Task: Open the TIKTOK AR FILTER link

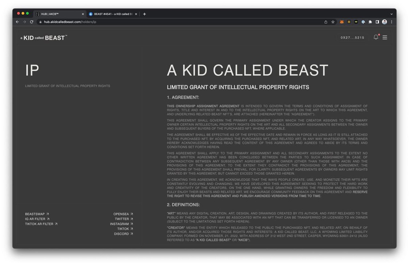Action: click(41, 224)
